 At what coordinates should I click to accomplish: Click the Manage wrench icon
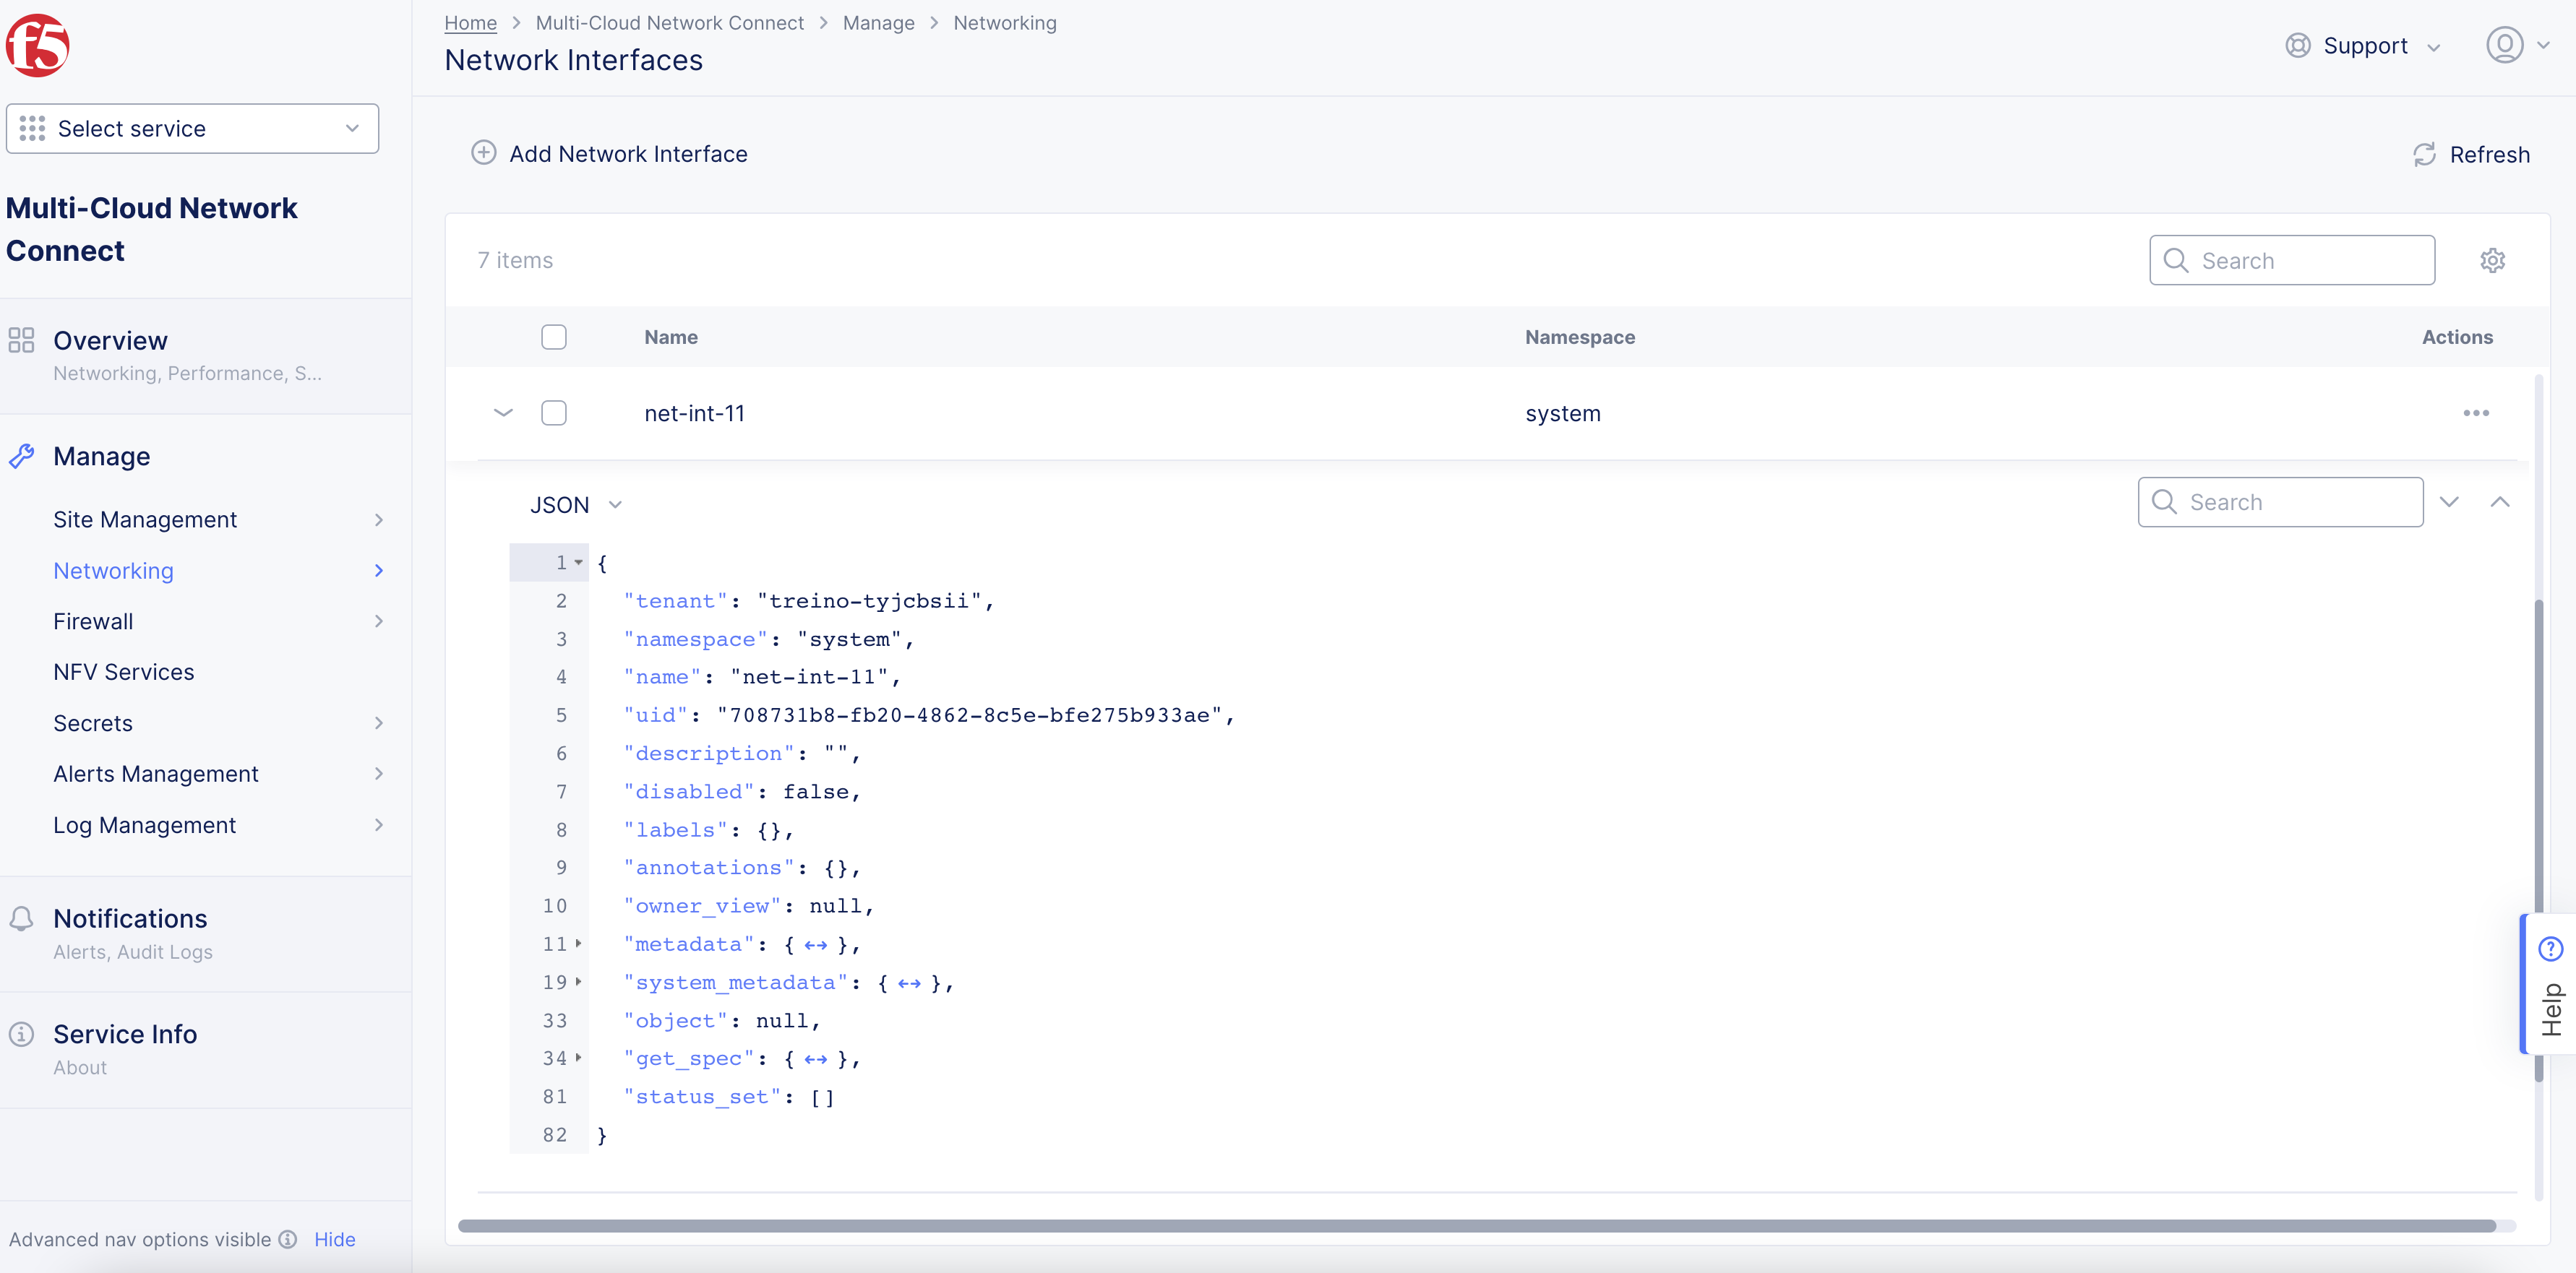click(x=22, y=456)
